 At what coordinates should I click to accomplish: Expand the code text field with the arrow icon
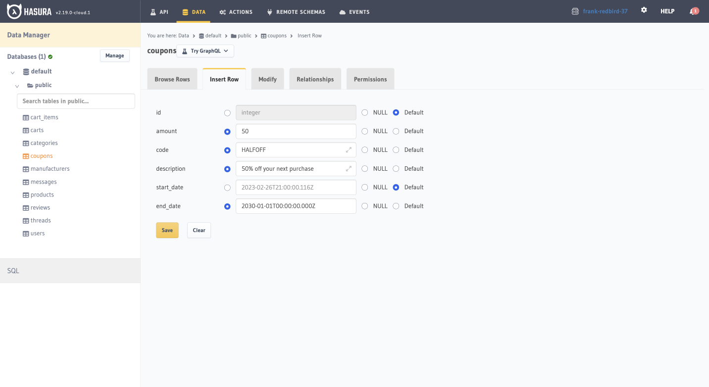click(350, 149)
